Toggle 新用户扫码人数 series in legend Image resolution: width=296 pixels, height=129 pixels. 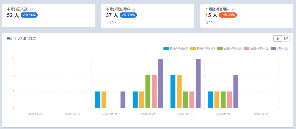coord(193,48)
